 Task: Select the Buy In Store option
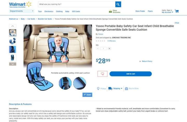[132, 89]
